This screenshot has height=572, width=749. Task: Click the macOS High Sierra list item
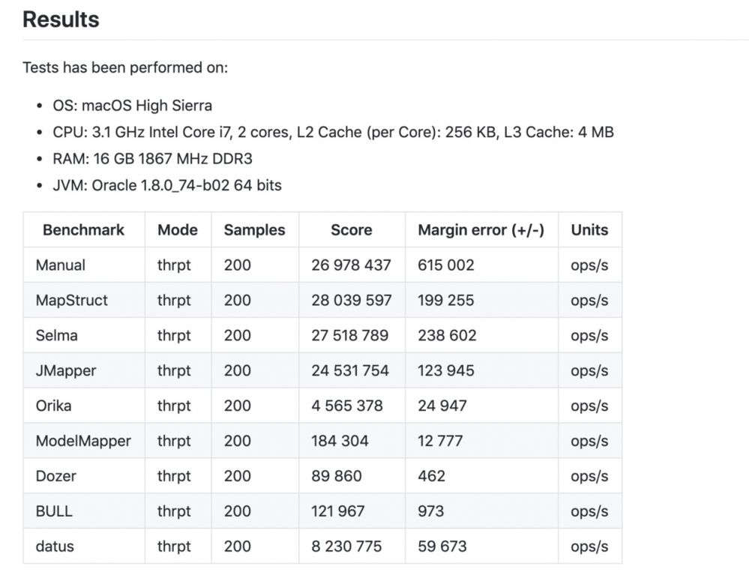pyautogui.click(x=132, y=106)
